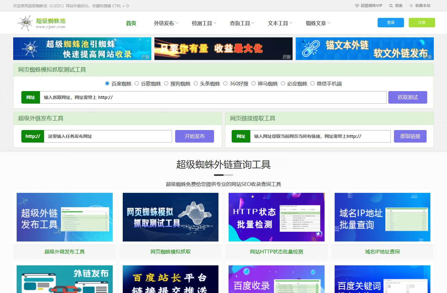The image size is (447, 293).
Task: Expand the 文本工具 dropdown menu
Action: point(280,23)
